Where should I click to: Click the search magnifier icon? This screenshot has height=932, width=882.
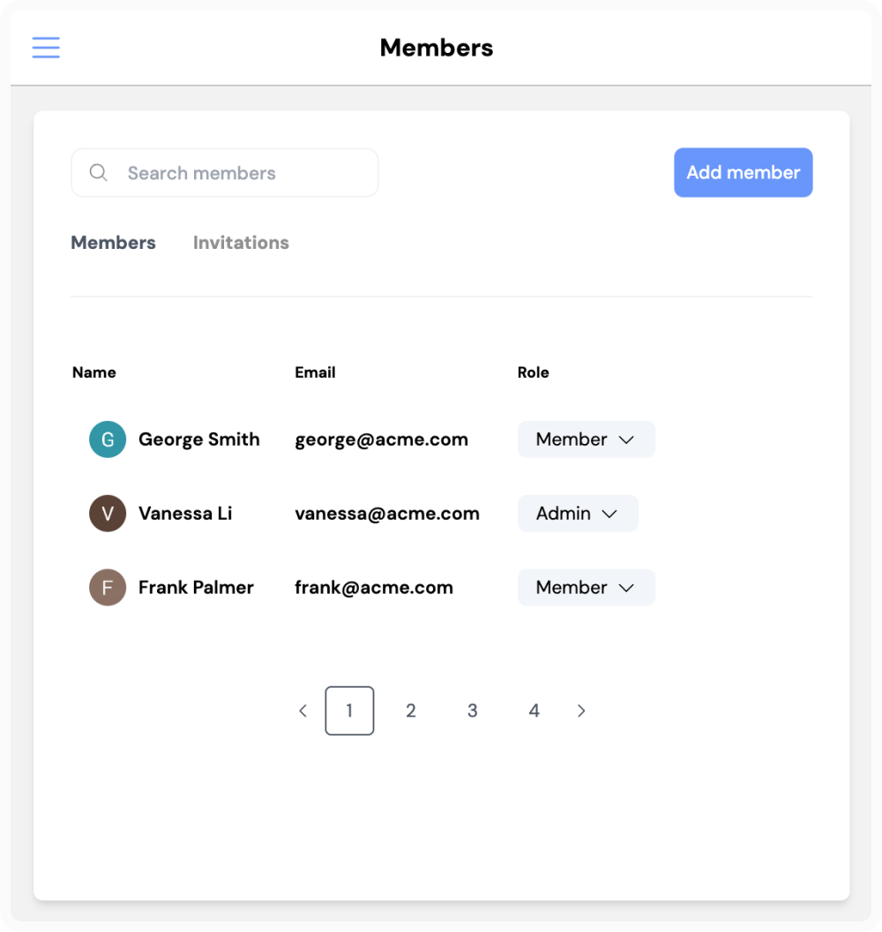click(99, 173)
